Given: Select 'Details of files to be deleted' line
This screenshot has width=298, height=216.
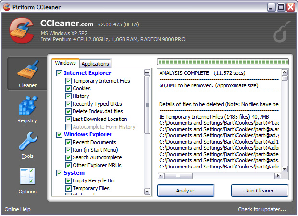Looking at the screenshot, I should [219, 104].
